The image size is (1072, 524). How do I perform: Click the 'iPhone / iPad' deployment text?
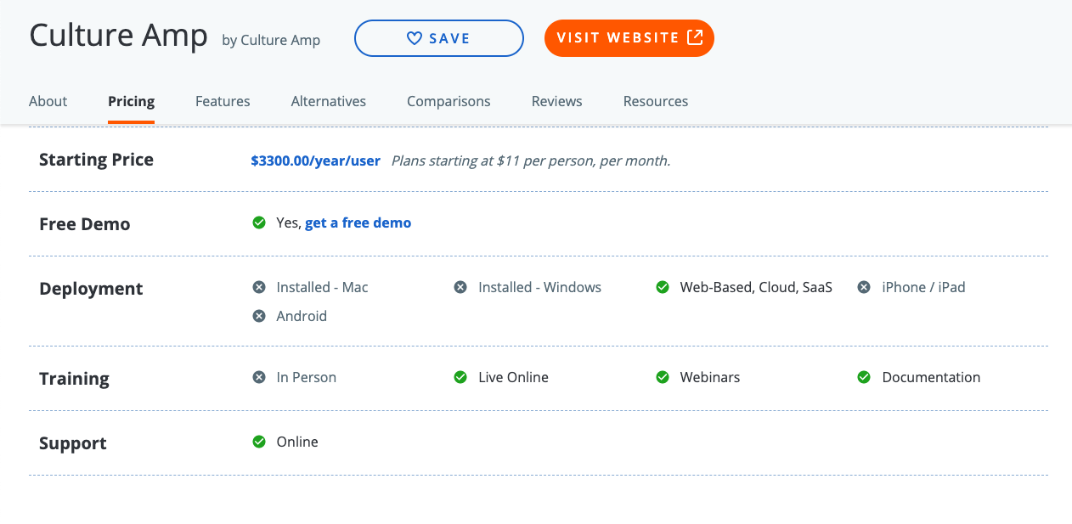(923, 287)
